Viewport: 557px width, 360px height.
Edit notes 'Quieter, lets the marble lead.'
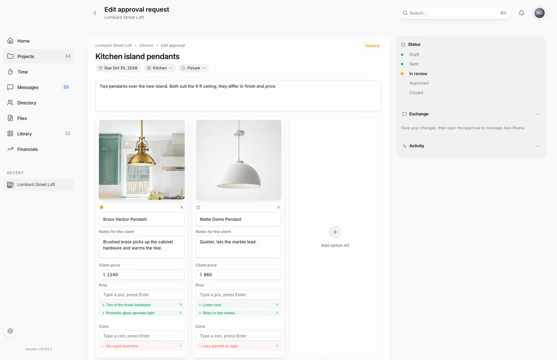pyautogui.click(x=239, y=247)
